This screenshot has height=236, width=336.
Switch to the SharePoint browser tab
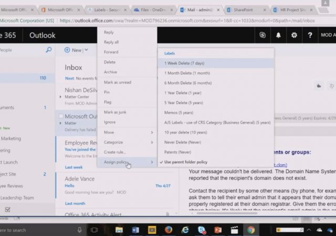click(246, 10)
